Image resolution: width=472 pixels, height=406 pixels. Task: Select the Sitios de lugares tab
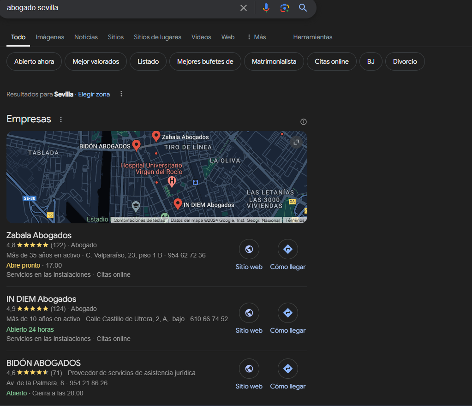pyautogui.click(x=157, y=37)
